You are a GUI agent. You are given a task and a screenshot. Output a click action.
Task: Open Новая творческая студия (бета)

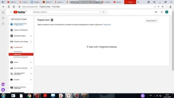20,24
